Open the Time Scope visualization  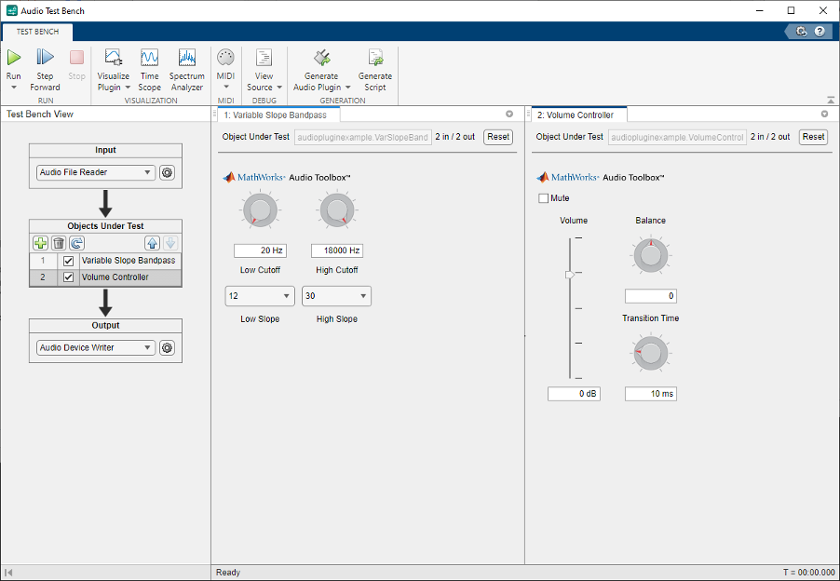click(149, 58)
